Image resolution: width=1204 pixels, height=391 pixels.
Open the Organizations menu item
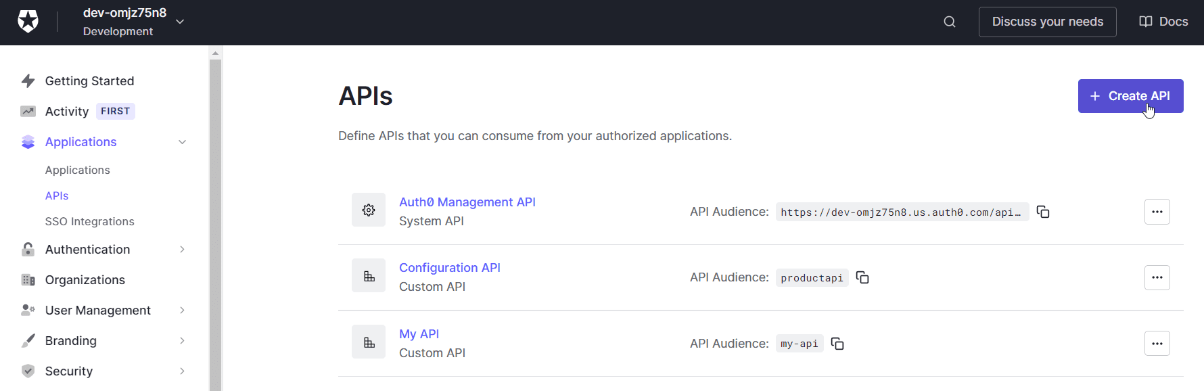coord(85,280)
